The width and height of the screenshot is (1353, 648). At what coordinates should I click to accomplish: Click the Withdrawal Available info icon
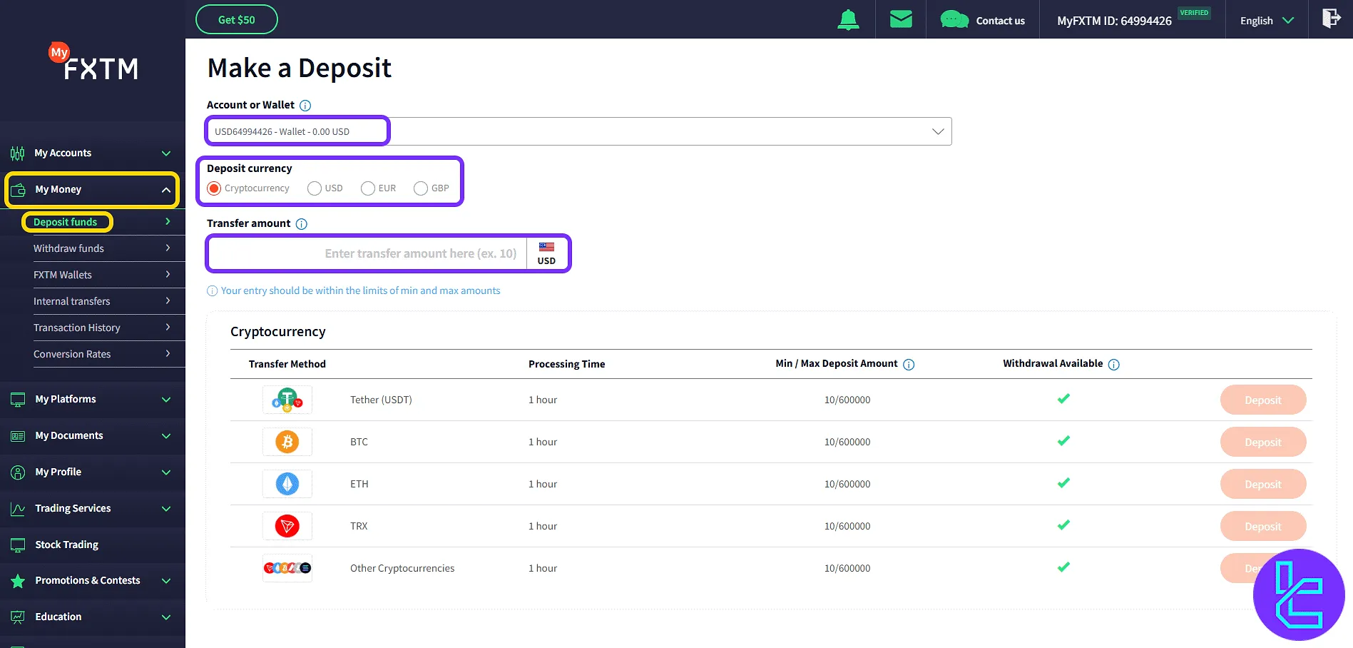coord(1114,365)
